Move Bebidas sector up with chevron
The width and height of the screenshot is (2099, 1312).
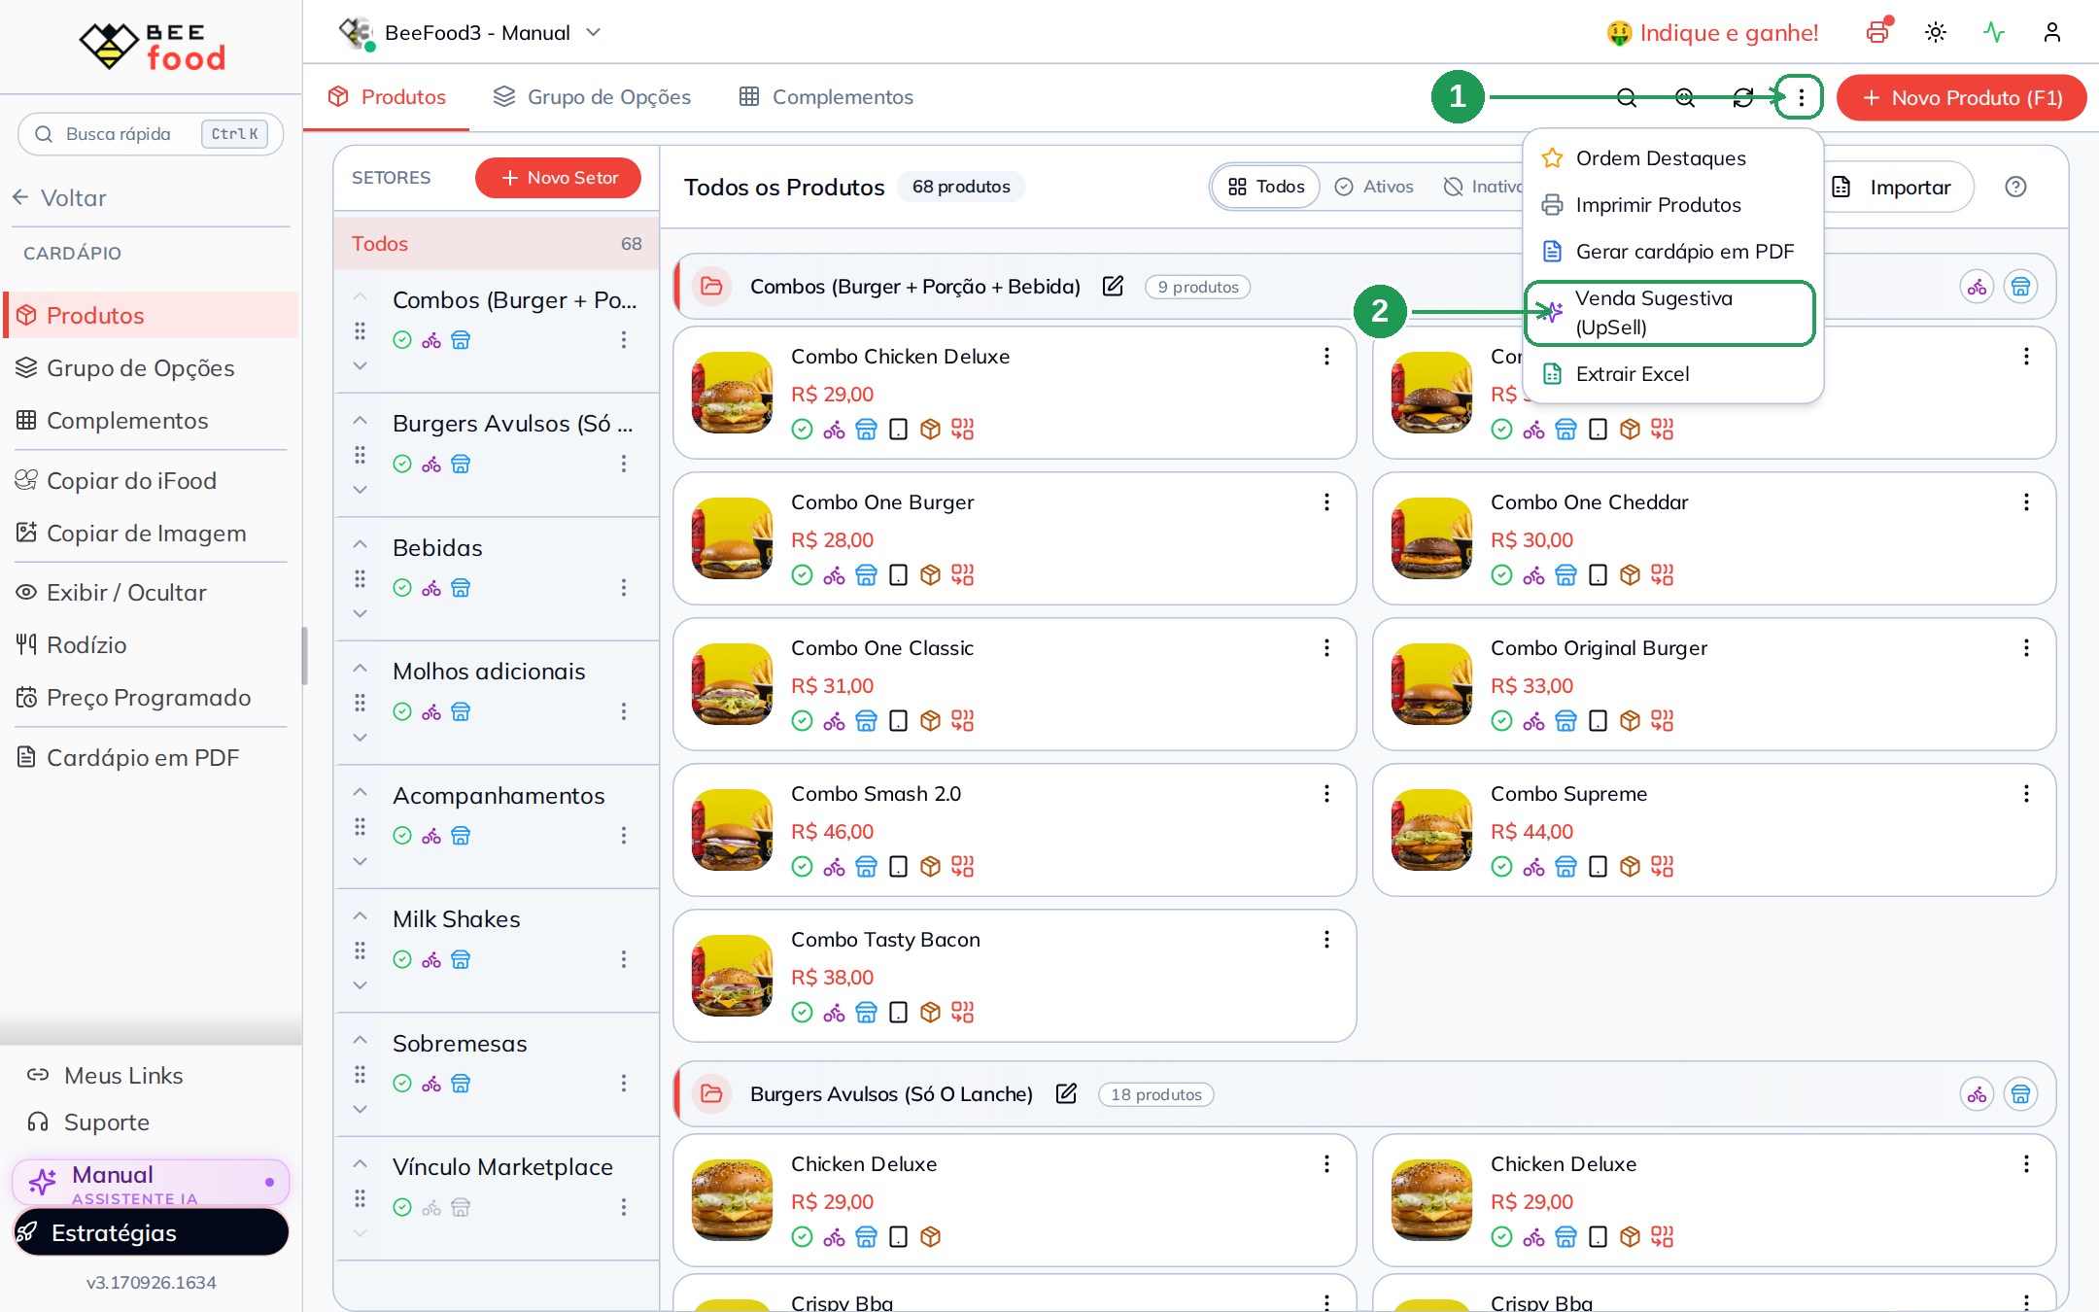pyautogui.click(x=360, y=544)
